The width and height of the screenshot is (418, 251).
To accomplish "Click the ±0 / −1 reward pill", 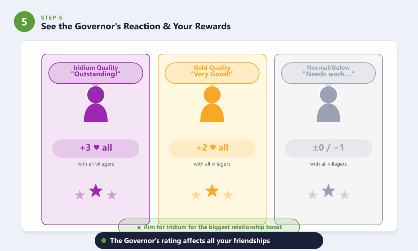I will pos(328,149).
